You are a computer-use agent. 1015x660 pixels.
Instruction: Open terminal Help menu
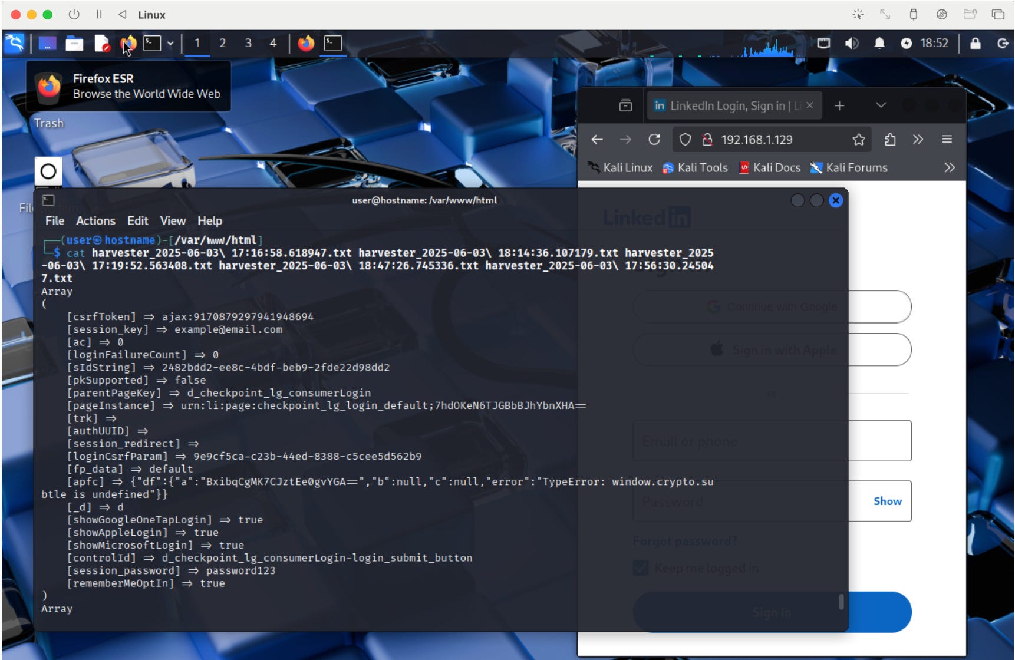[210, 221]
